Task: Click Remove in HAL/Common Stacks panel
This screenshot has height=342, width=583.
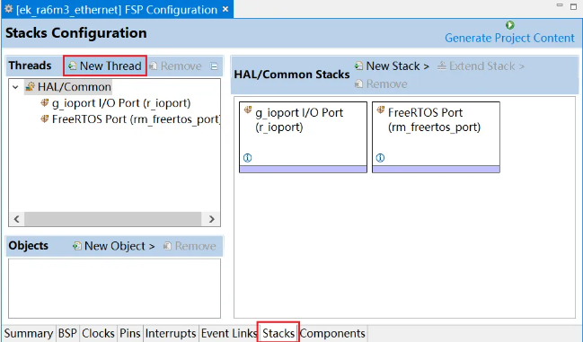Action: point(381,83)
